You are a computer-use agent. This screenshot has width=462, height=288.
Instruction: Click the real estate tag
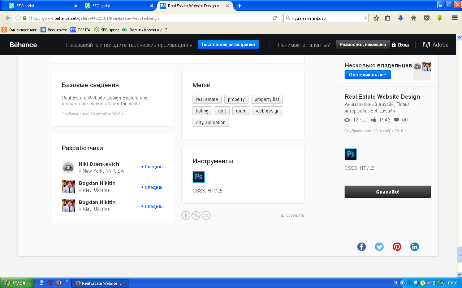[x=207, y=99]
